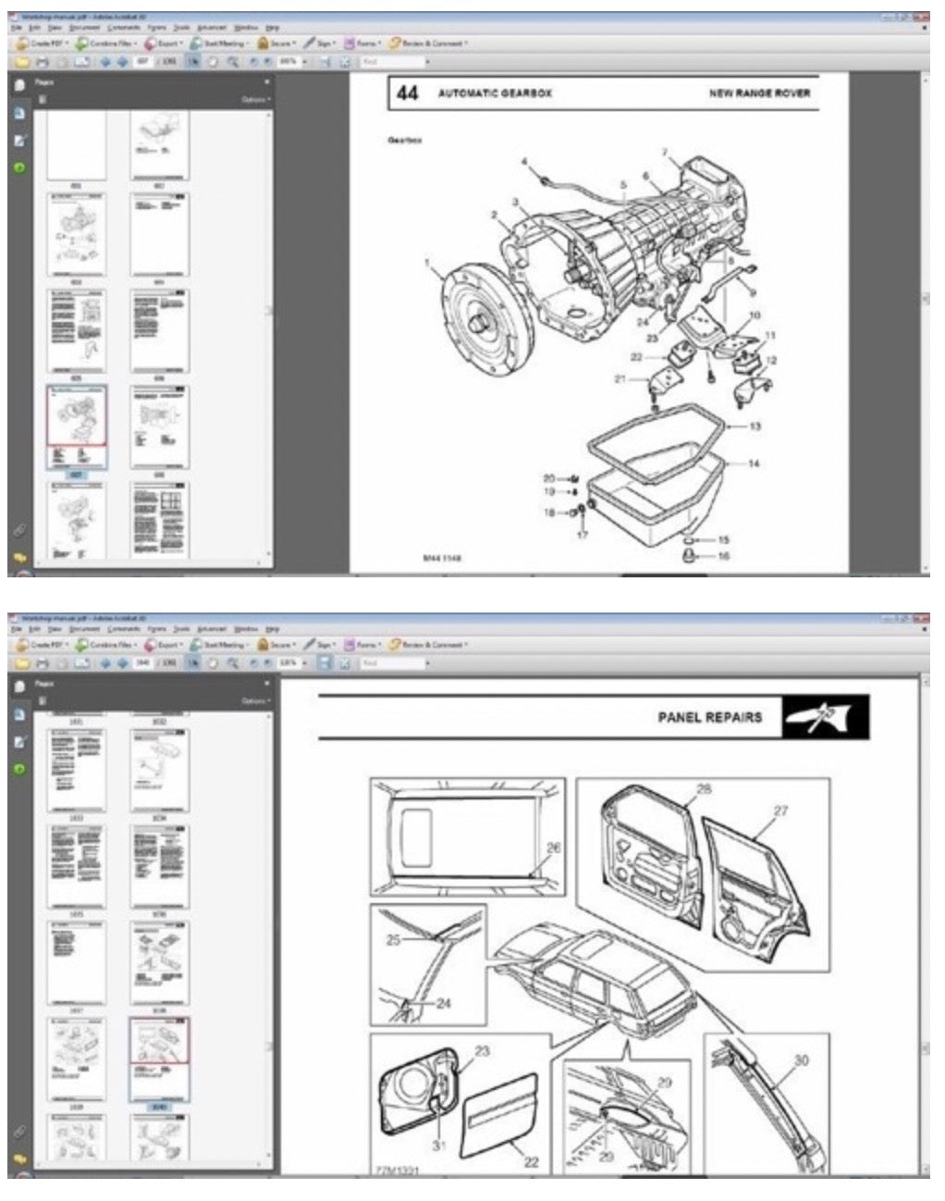Click Review & Comment button in top window
Screen dimensions: 945x1201
(429, 43)
